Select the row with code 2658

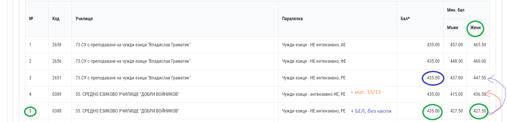pyautogui.click(x=257, y=45)
